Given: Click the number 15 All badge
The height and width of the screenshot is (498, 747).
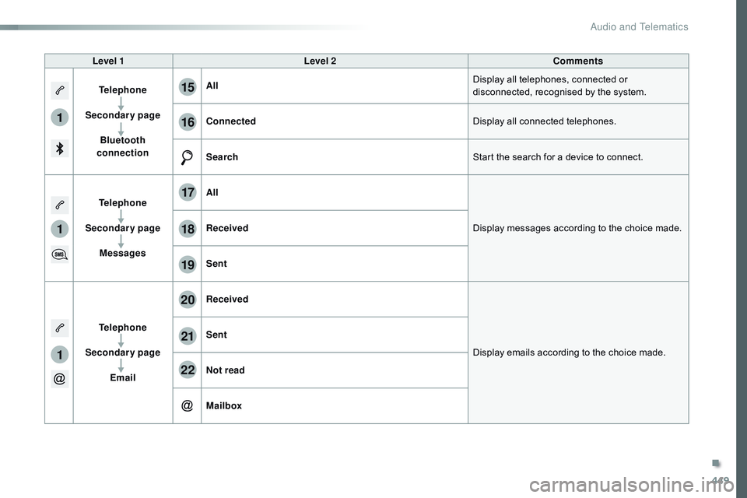Looking at the screenshot, I should [x=187, y=87].
